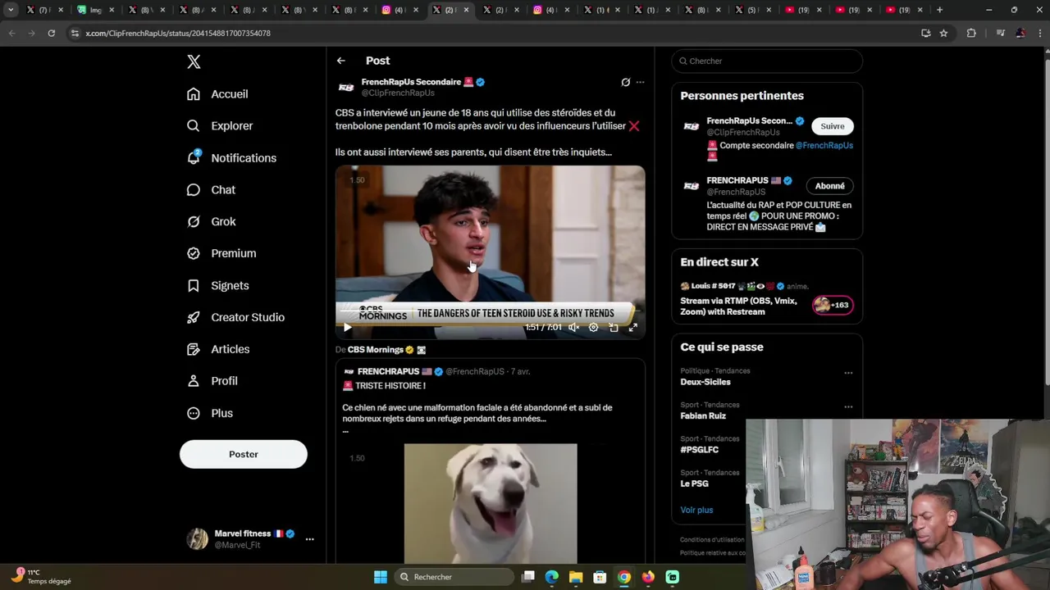
Task: Open options for Fabian Ruiz trend
Action: click(848, 406)
